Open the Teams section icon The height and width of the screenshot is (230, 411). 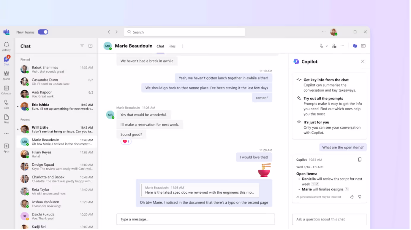coord(6,75)
